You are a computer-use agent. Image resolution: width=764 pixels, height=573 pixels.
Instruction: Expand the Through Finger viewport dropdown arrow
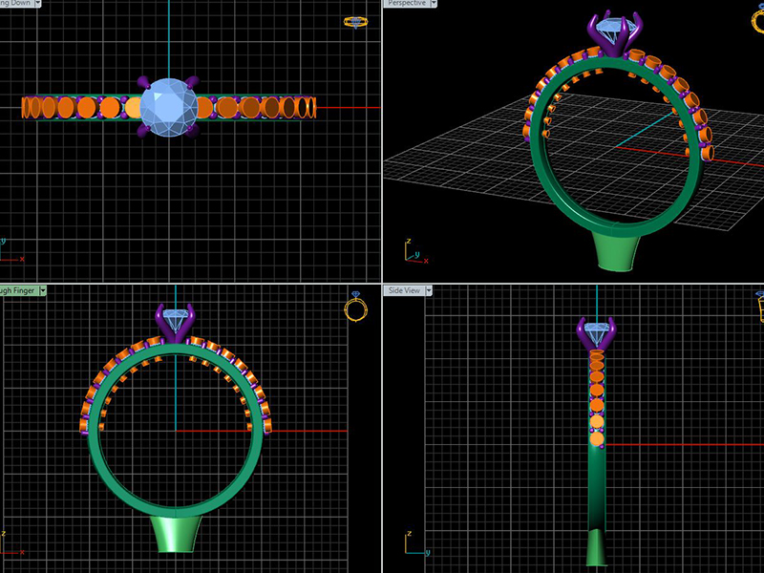click(x=41, y=290)
